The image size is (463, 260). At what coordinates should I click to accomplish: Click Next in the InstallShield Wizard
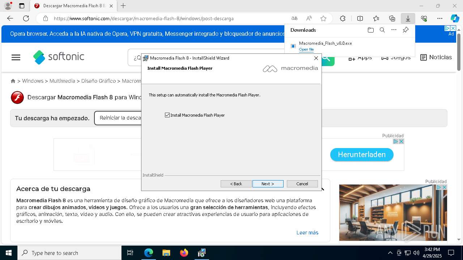tap(268, 184)
